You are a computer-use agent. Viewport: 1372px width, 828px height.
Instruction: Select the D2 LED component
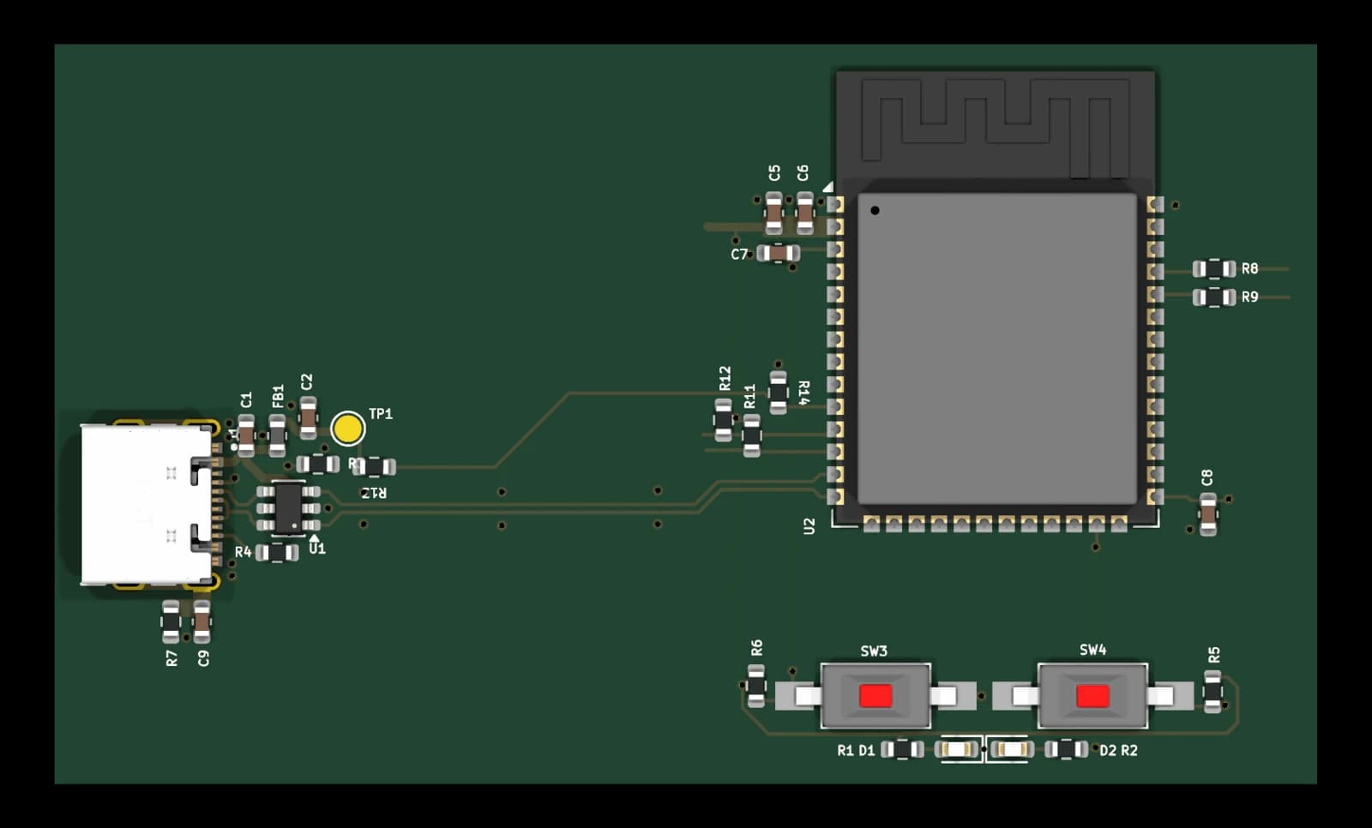coord(1012,750)
